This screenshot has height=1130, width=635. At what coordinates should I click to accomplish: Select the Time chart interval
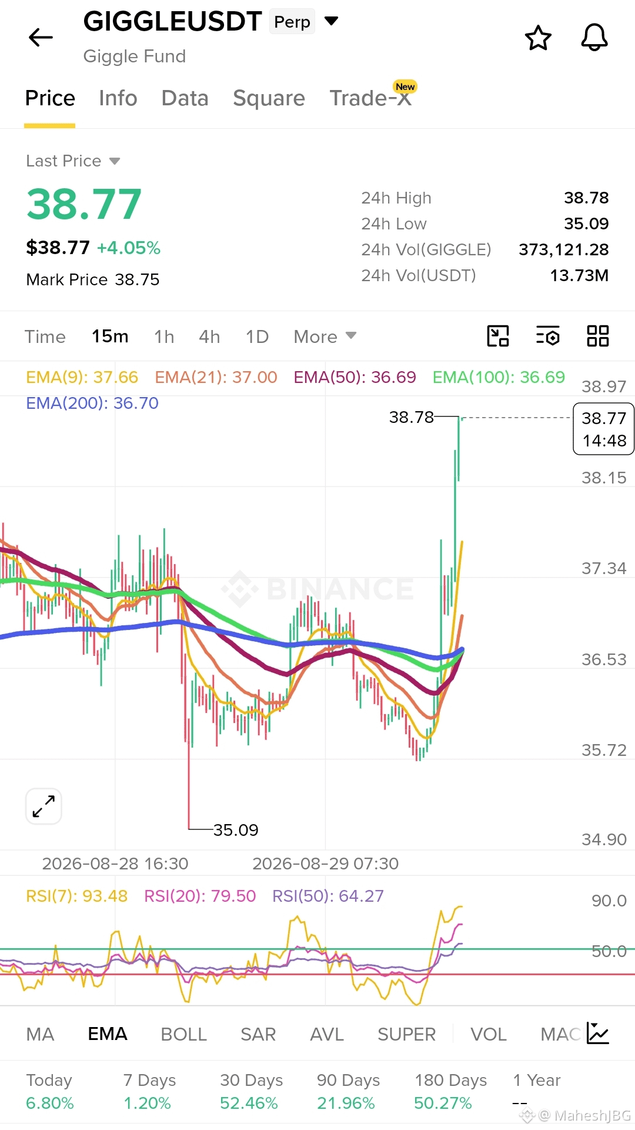pos(45,336)
